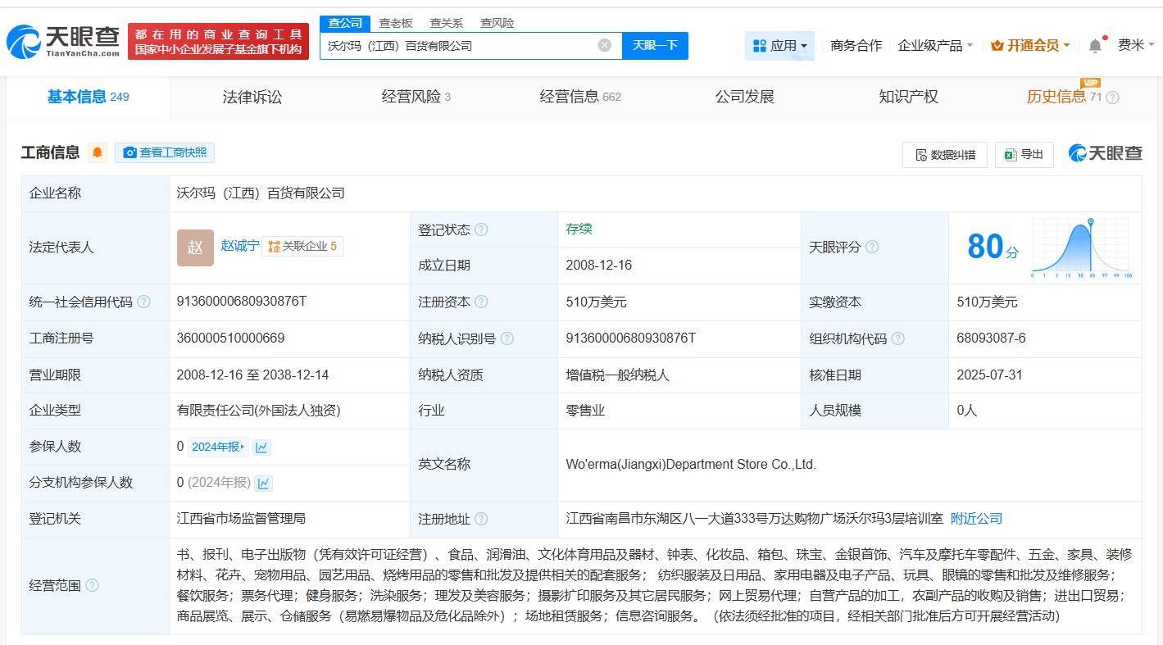1163x645 pixels.
Task: Switch to the 查老板 search tab
Action: pyautogui.click(x=396, y=23)
